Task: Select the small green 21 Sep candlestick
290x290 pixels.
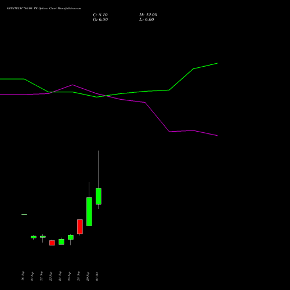Action: click(34, 237)
